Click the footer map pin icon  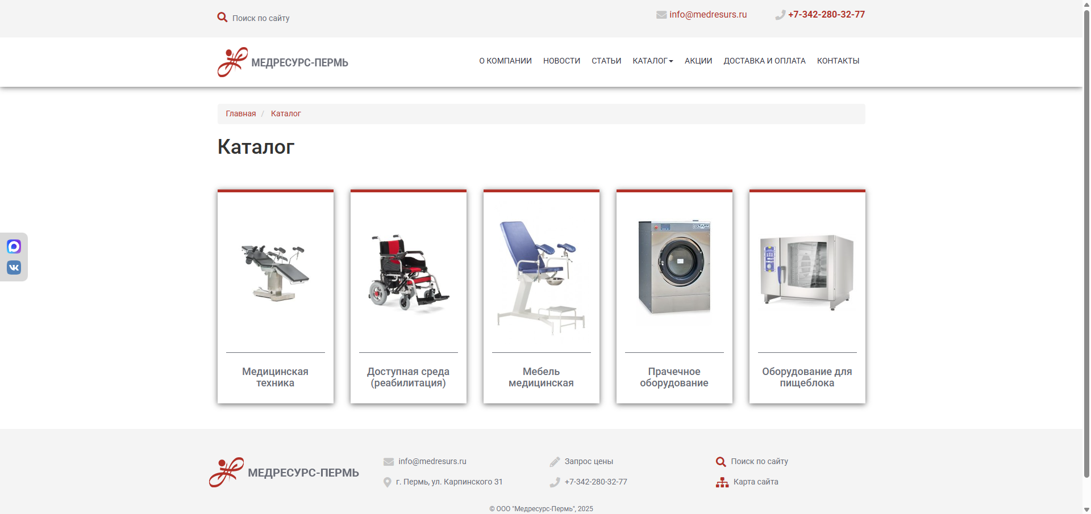(x=388, y=482)
